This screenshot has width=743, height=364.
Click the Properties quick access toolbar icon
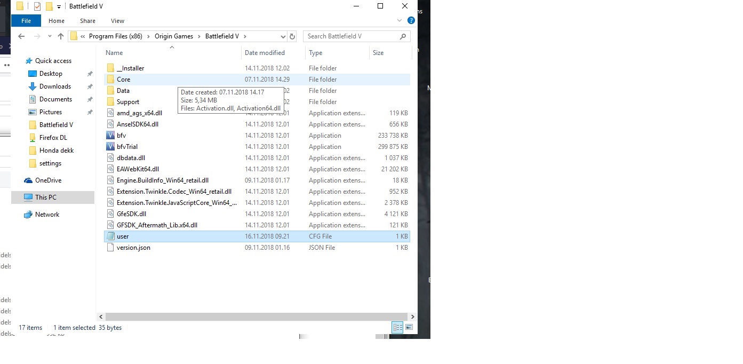pyautogui.click(x=37, y=6)
